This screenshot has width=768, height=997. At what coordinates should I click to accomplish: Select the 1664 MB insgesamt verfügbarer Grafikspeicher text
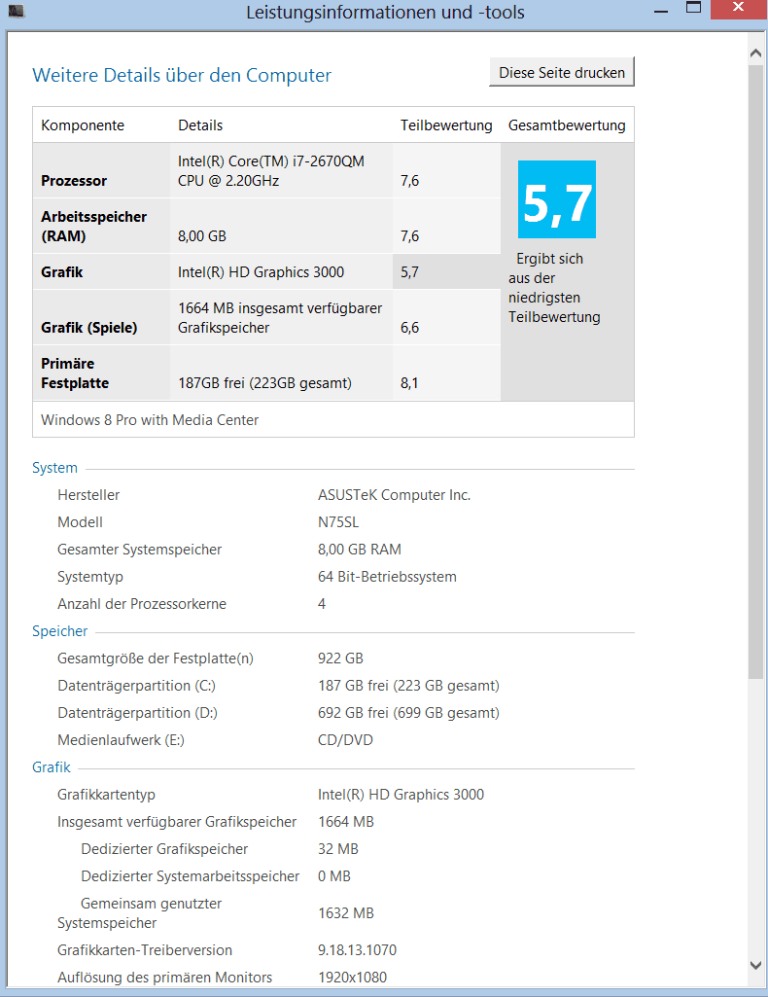click(x=280, y=318)
